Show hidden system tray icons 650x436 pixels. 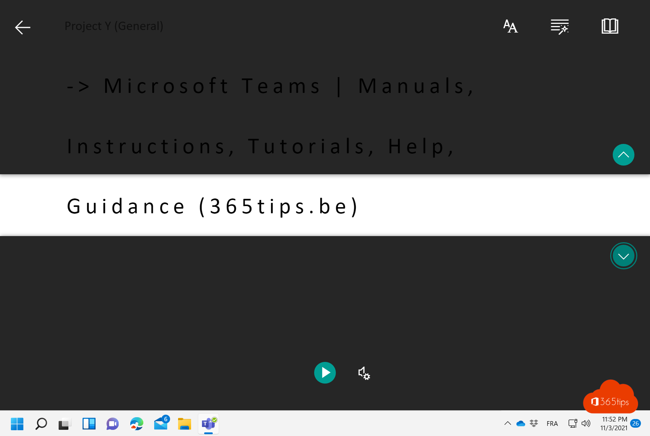pos(507,423)
